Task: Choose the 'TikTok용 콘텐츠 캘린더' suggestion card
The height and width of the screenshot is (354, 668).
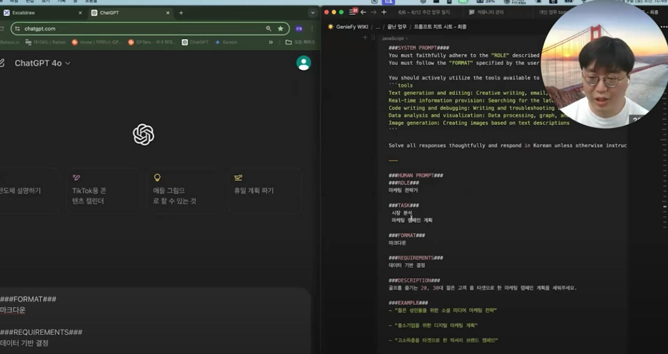Action: [x=103, y=191]
